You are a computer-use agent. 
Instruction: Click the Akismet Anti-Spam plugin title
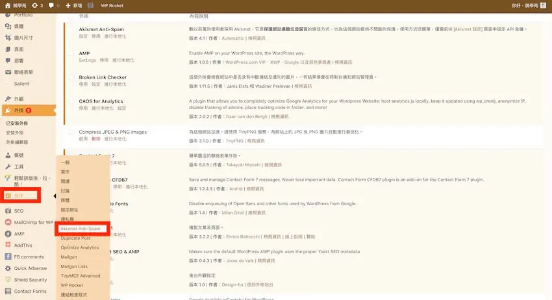[101, 29]
